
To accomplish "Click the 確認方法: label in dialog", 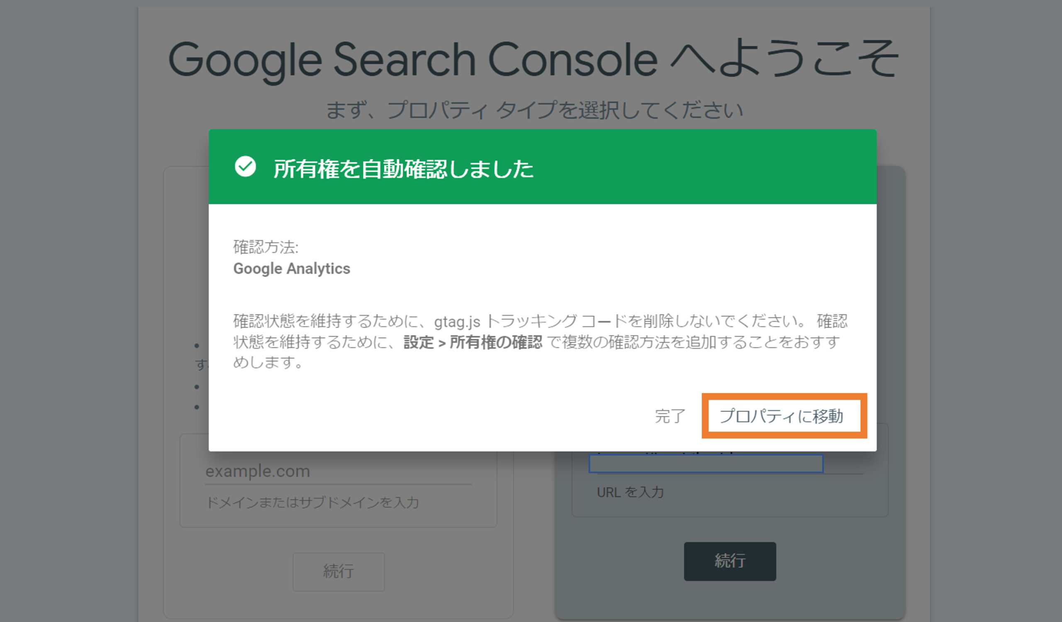I will coord(265,247).
